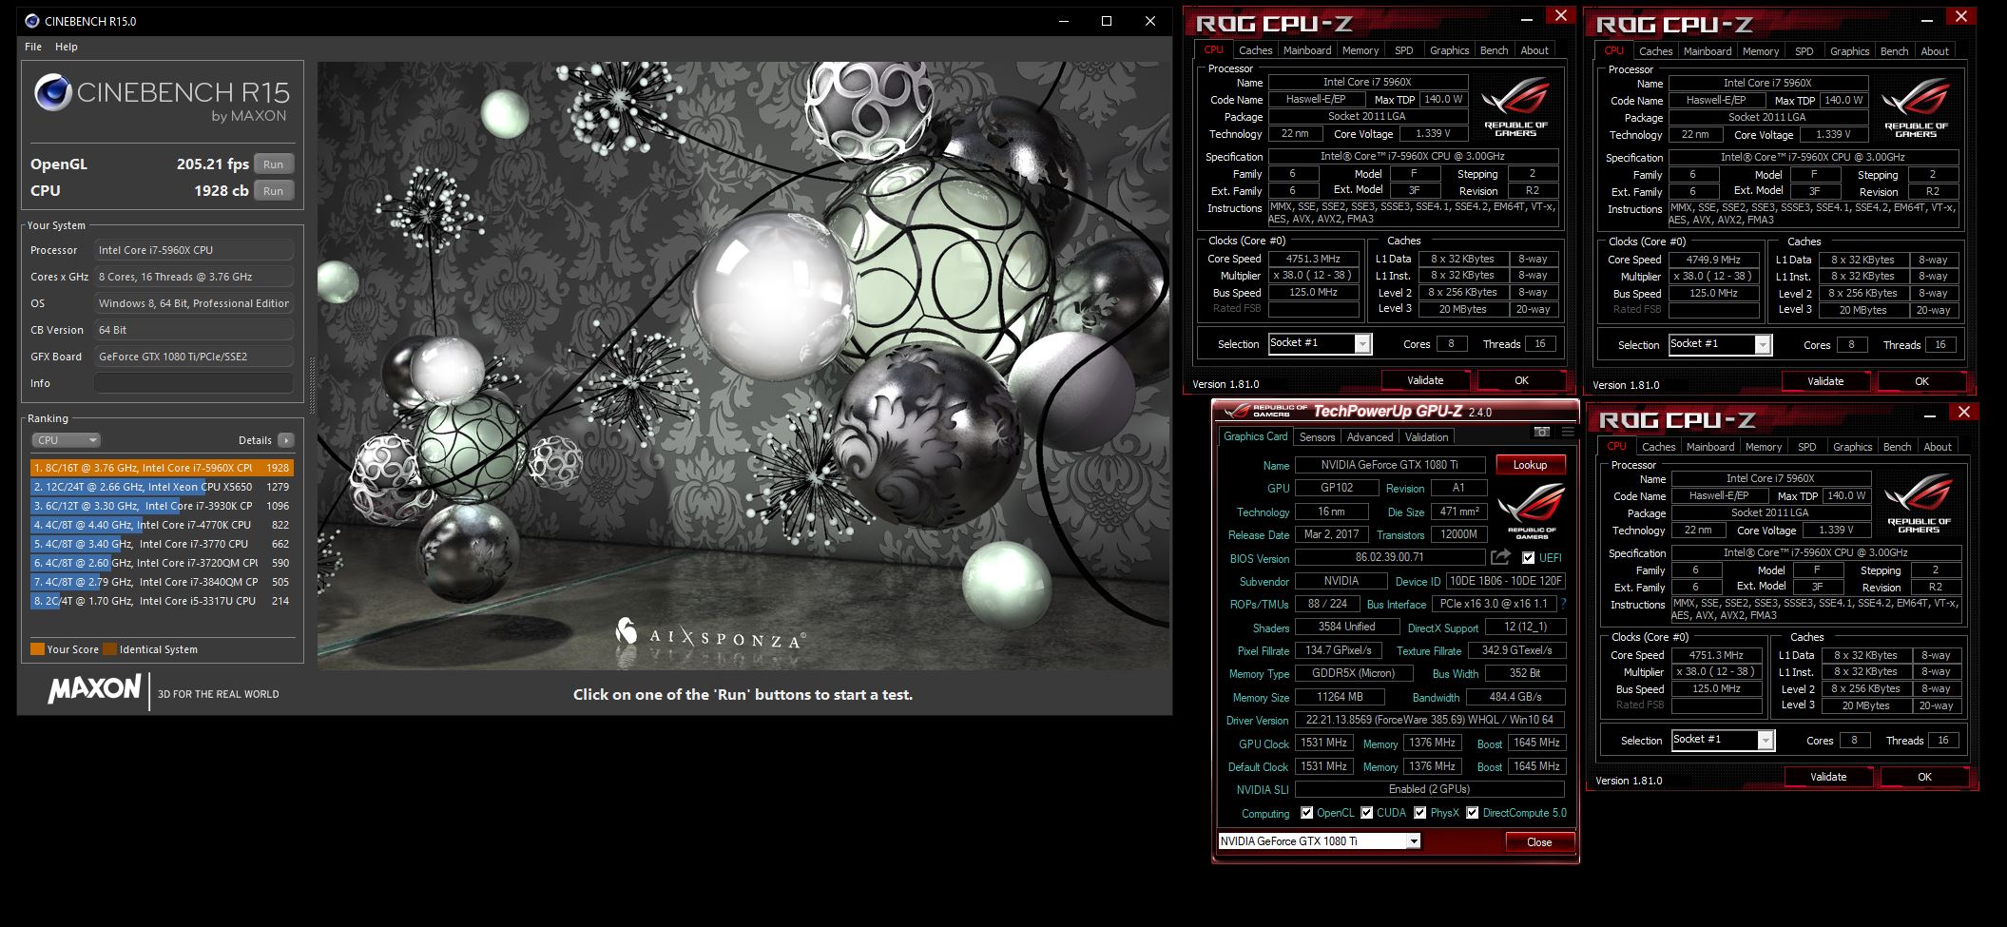The height and width of the screenshot is (927, 2007).
Task: Open Caches tab in upper-left CPU-Z window
Action: 1255,50
